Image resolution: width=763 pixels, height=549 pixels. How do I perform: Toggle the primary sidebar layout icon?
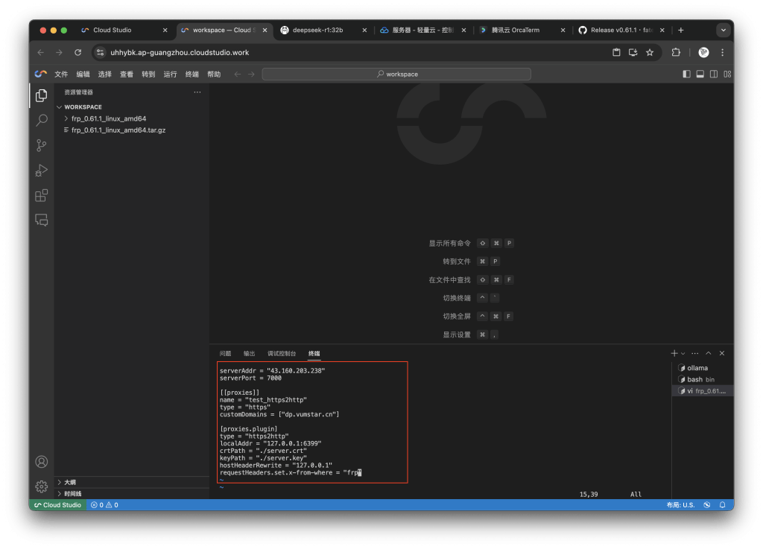[x=686, y=74]
